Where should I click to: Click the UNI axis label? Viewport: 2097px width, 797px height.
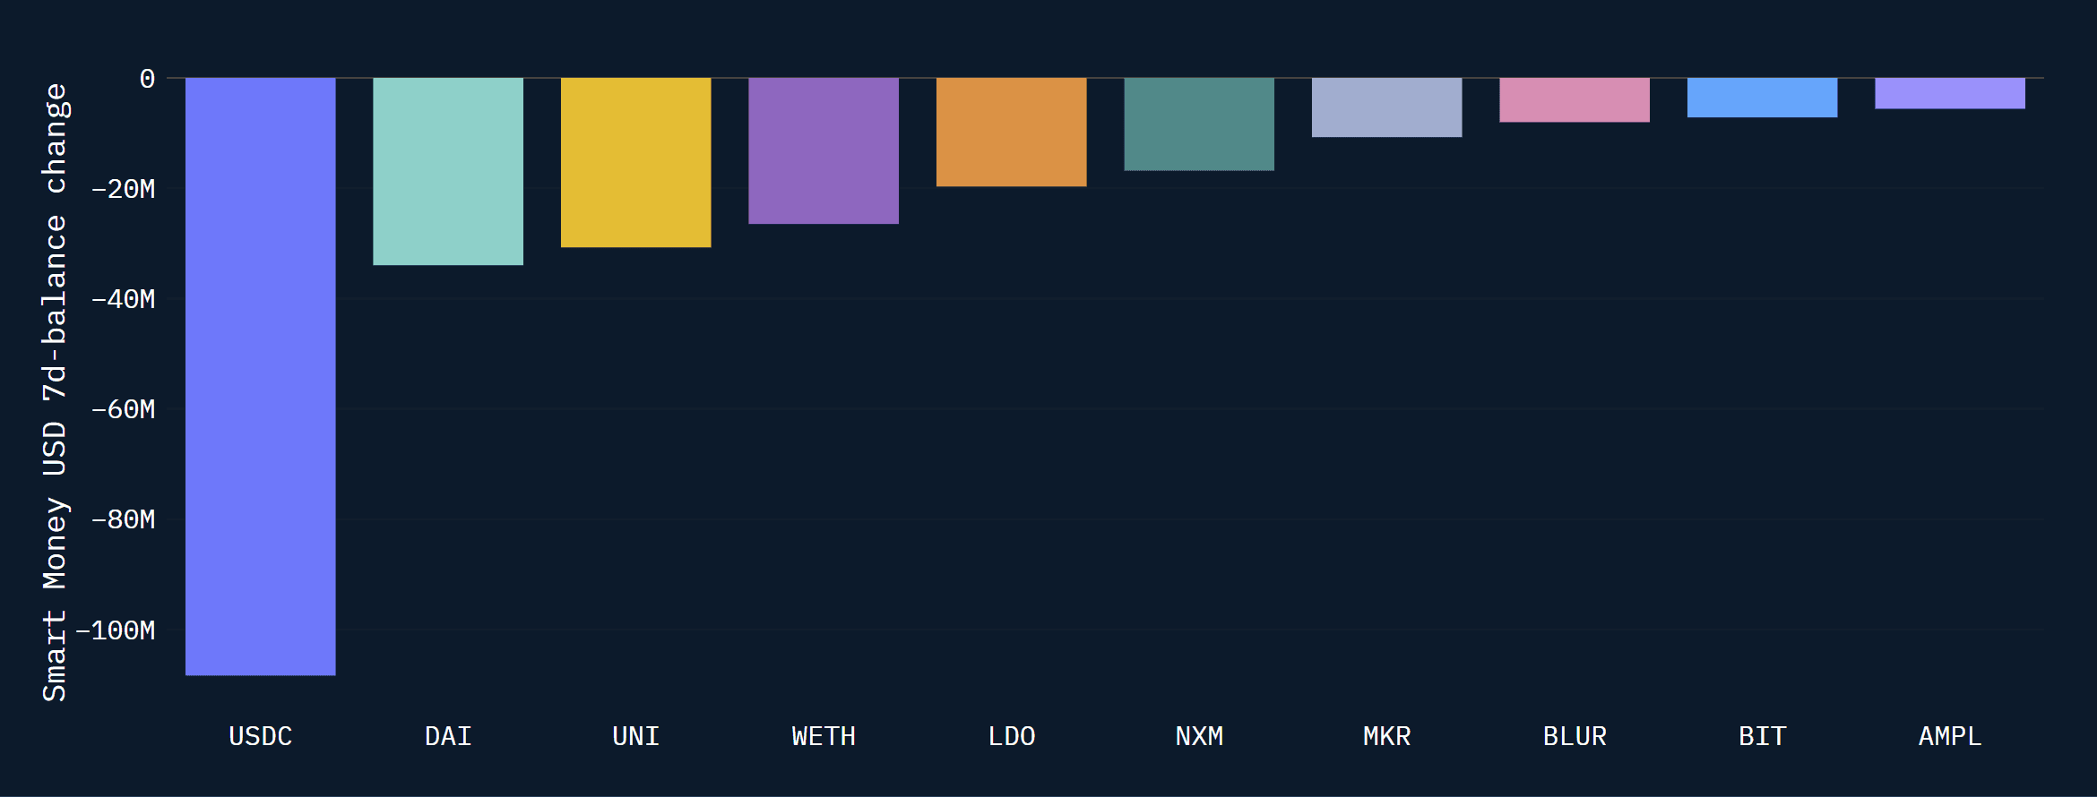[636, 736]
